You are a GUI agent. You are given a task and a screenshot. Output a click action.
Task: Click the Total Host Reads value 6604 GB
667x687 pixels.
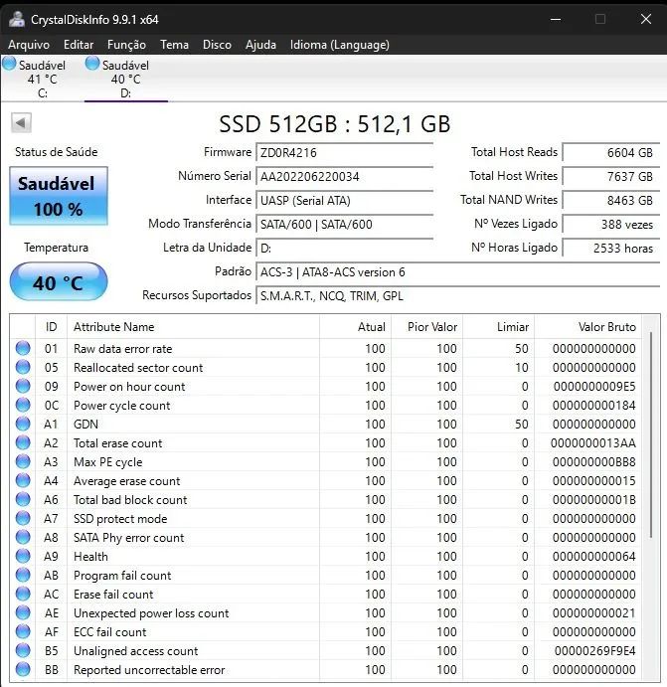[x=611, y=152]
